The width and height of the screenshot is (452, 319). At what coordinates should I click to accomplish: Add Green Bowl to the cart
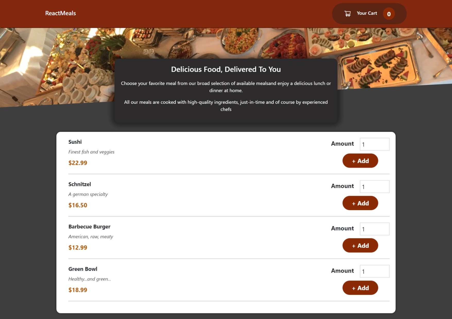coord(360,288)
